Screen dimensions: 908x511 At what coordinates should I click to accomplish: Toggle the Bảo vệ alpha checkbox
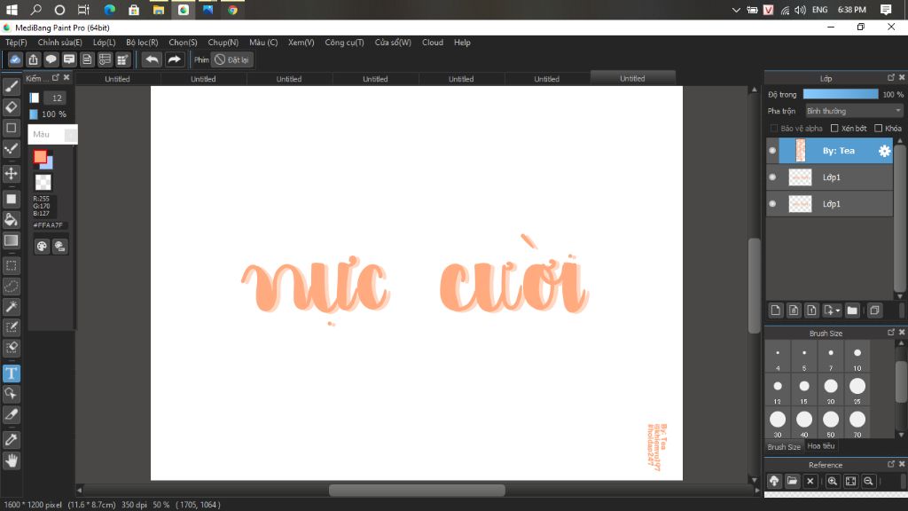[774, 128]
